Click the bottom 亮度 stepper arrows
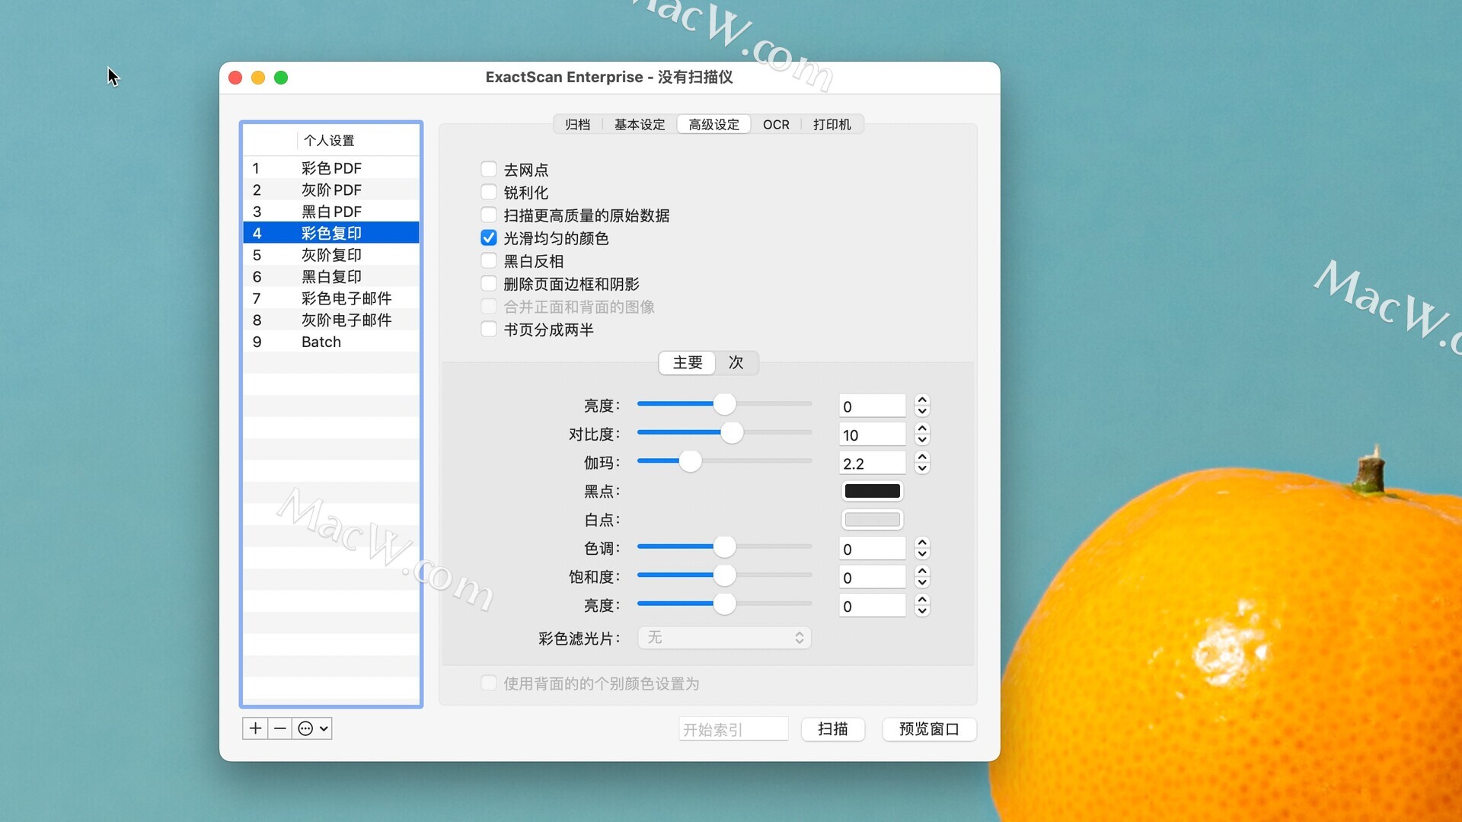Screen dimensions: 1462x822 pos(922,605)
